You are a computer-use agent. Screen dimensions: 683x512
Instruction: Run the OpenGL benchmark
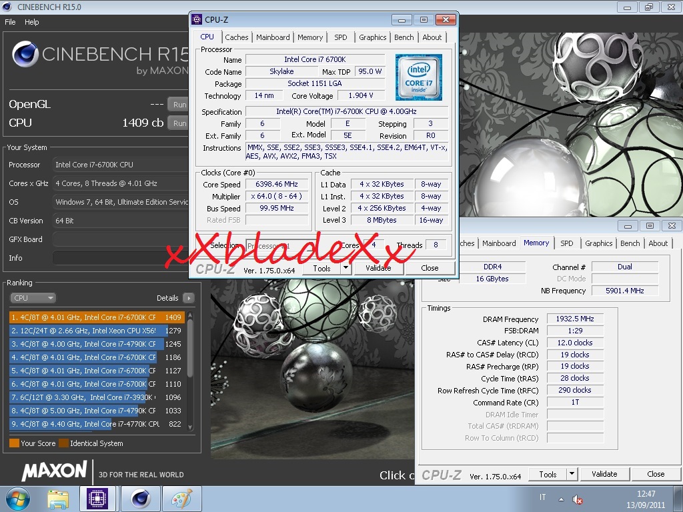click(x=178, y=105)
